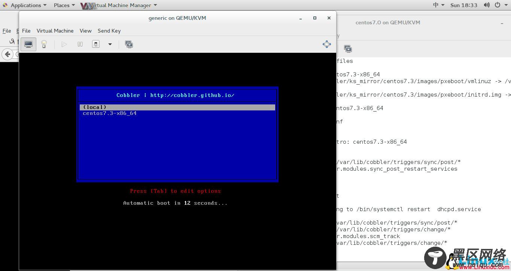The height and width of the screenshot is (271, 511).
Task: Click the initrd.img path line in terminal
Action: (424, 95)
